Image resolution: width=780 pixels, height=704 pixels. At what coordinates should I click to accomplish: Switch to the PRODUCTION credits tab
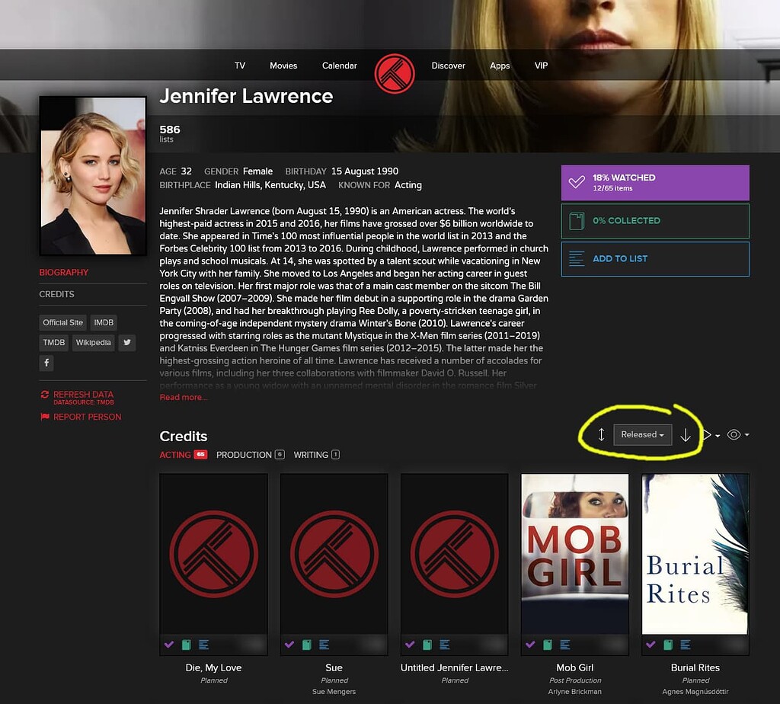pos(245,454)
